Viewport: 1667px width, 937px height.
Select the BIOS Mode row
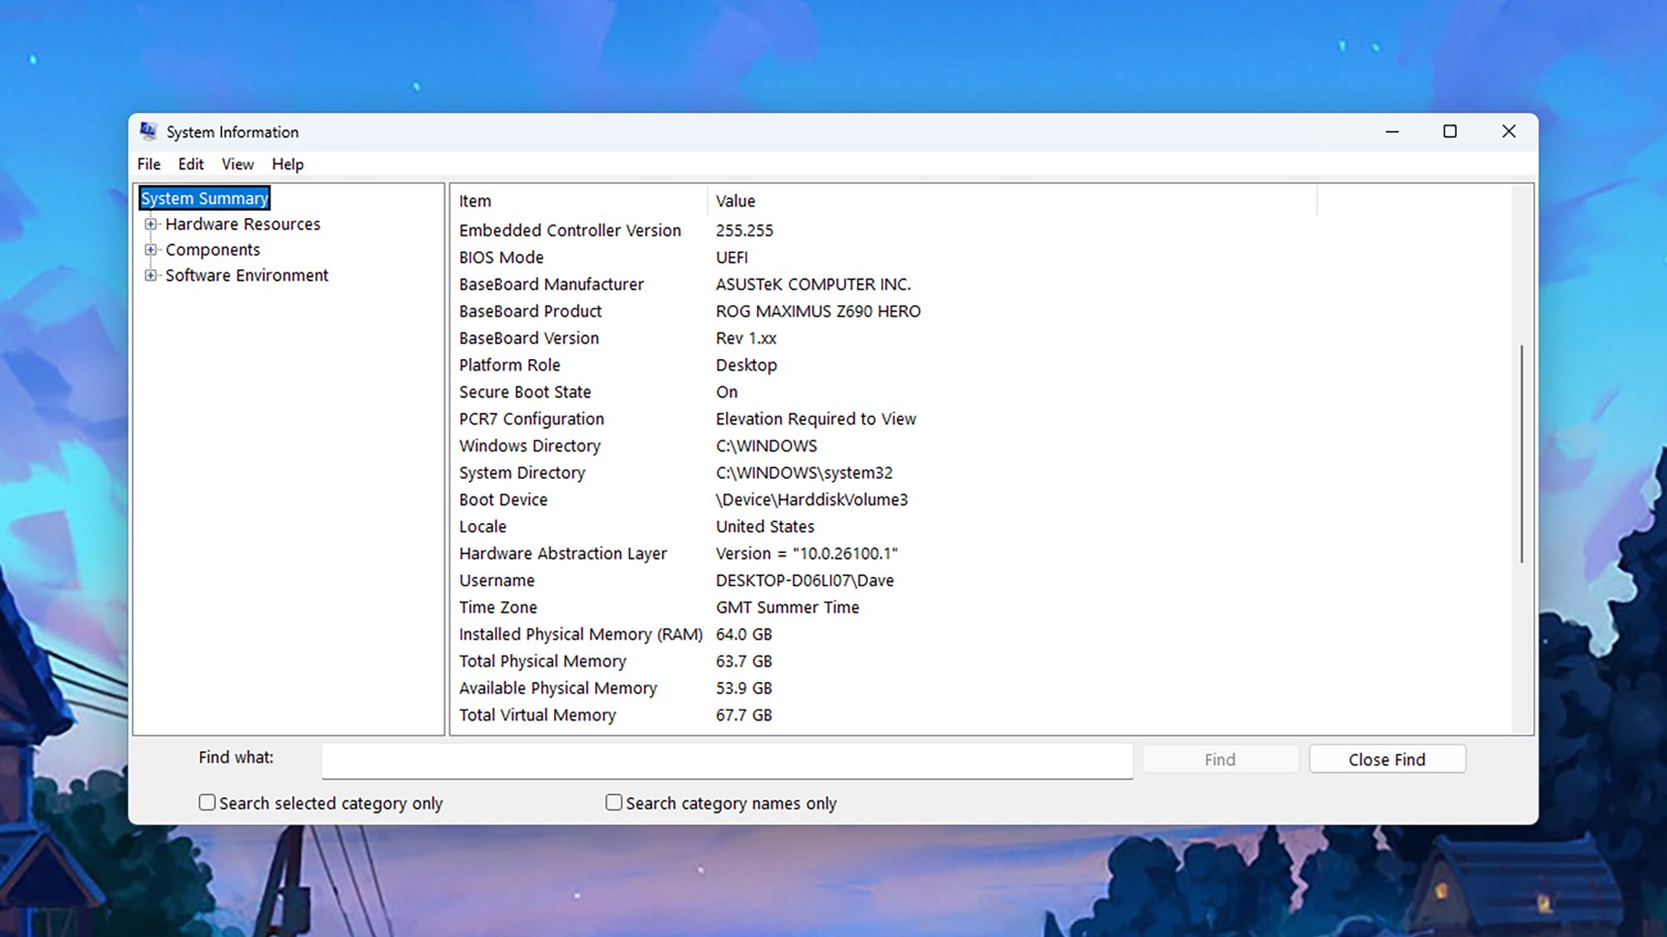(884, 257)
